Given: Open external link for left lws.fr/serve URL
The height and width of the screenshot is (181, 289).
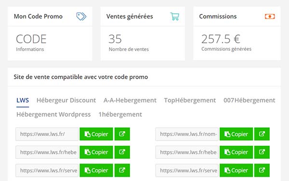Looking at the screenshot, I should (122, 170).
